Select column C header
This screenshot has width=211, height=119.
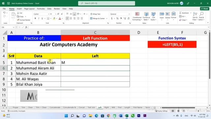coord(95,32)
